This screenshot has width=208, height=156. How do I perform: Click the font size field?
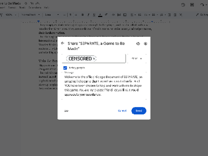[x=70, y=15]
